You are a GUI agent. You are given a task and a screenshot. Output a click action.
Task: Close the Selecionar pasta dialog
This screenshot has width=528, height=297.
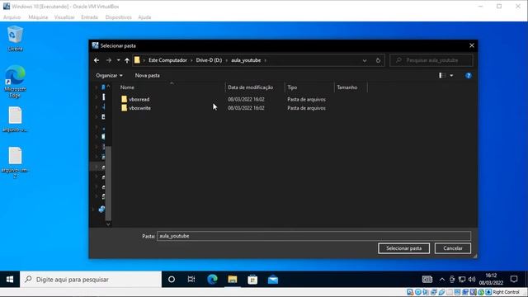click(x=471, y=45)
